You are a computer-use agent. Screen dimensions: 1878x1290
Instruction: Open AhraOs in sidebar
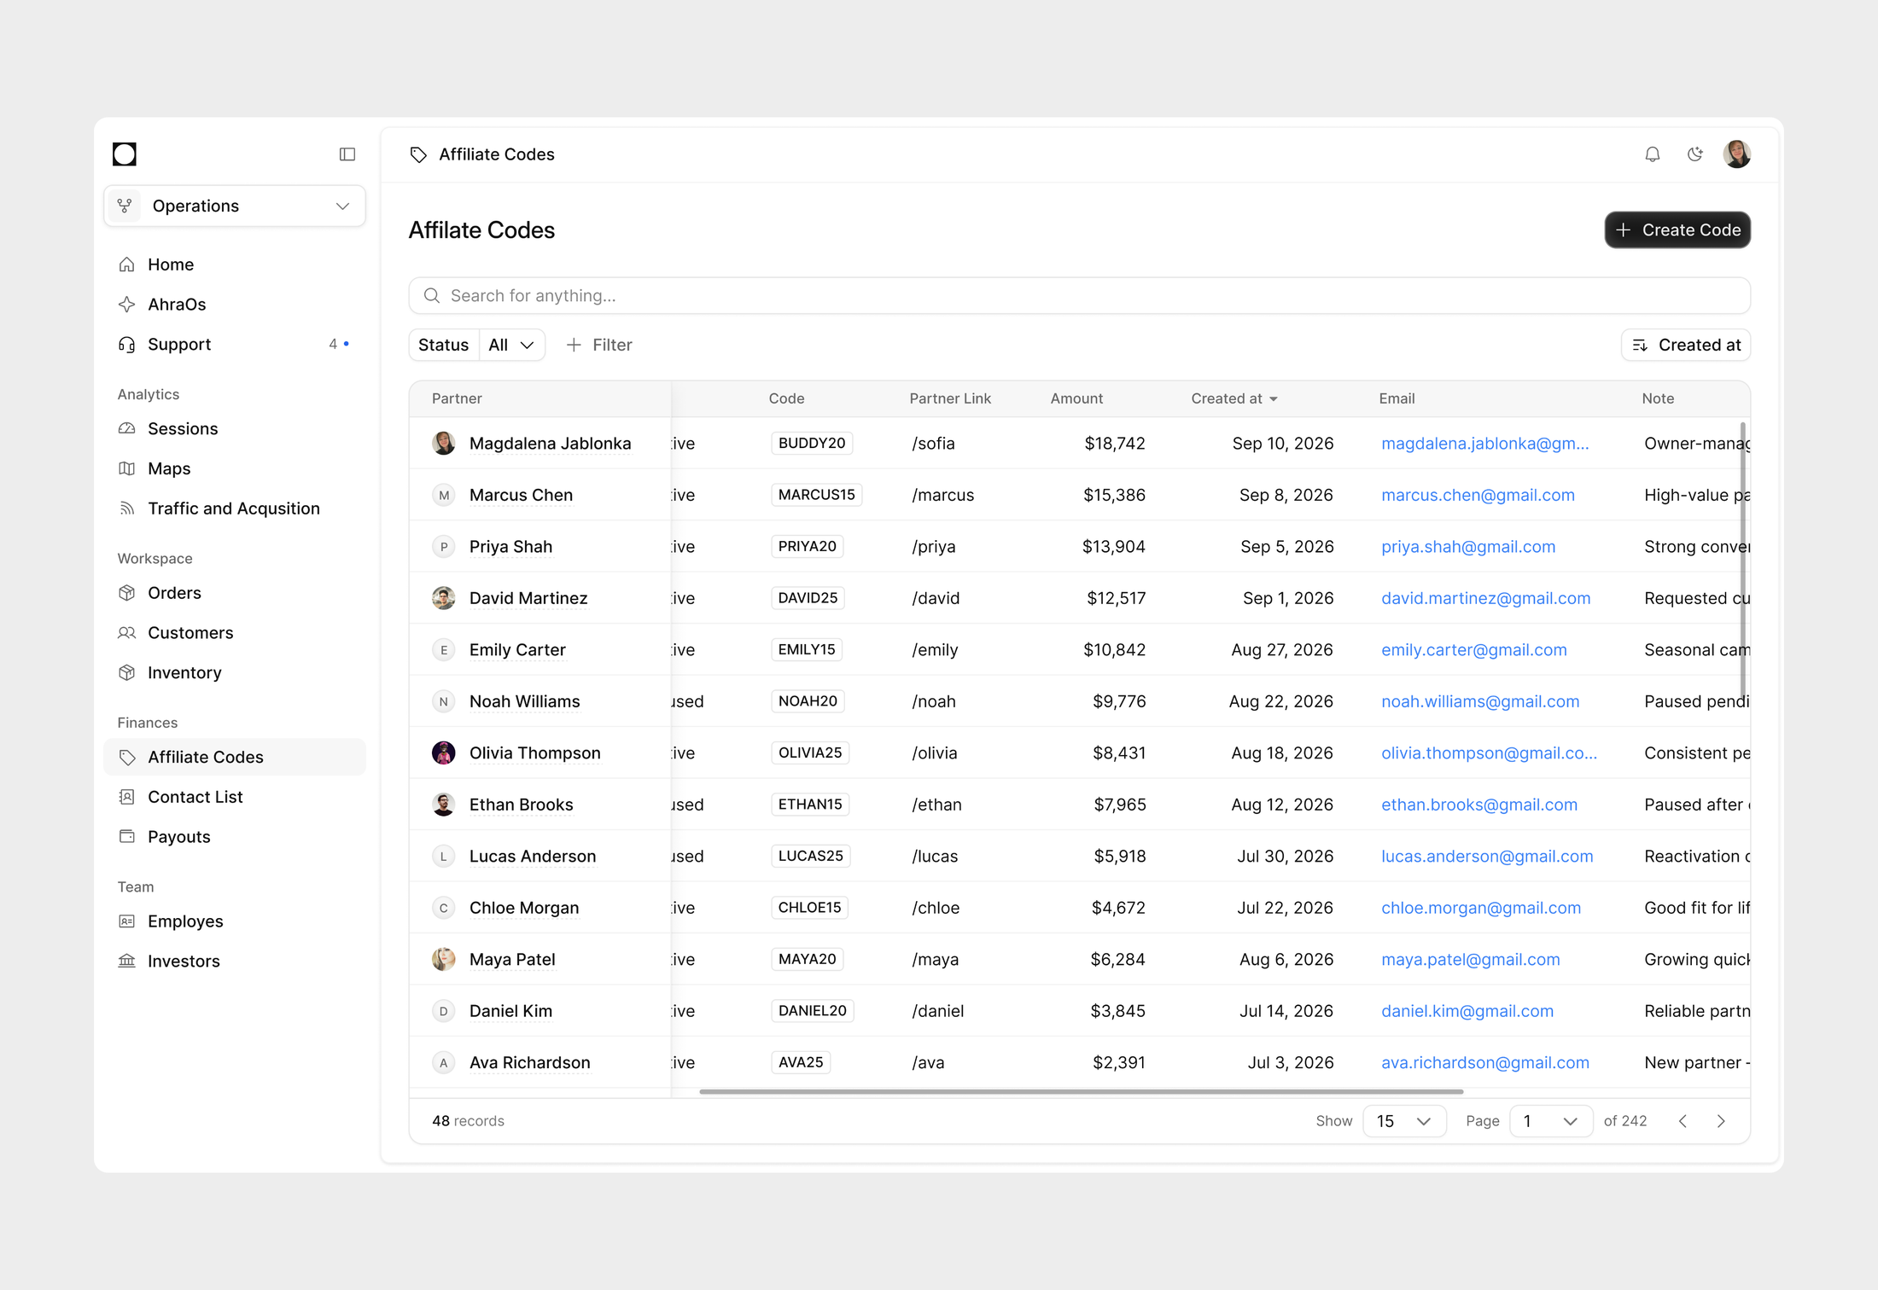coord(235,305)
